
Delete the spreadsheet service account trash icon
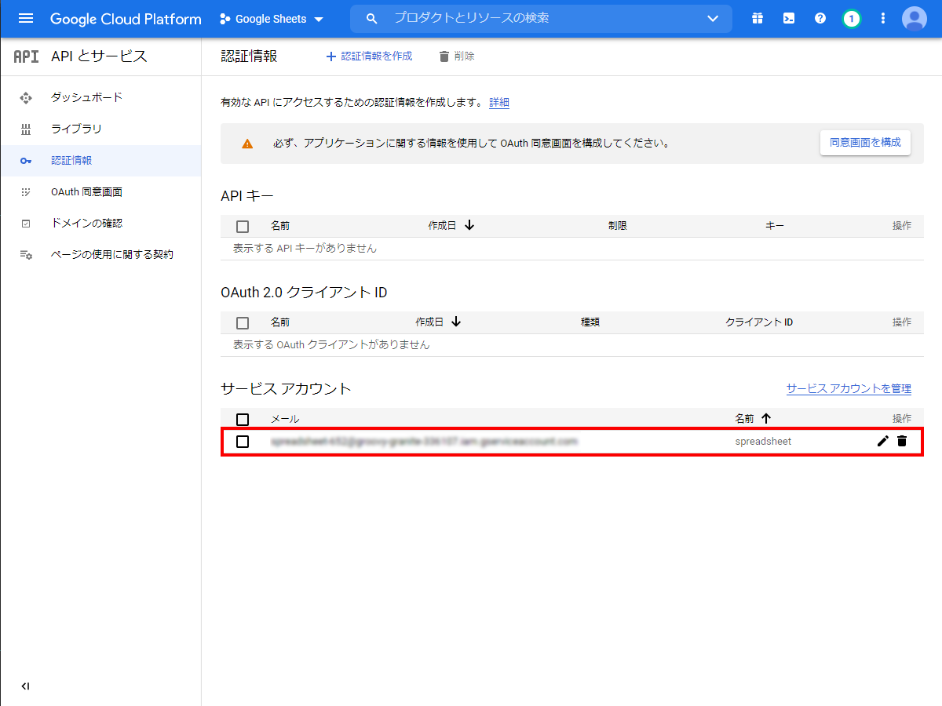pos(902,442)
